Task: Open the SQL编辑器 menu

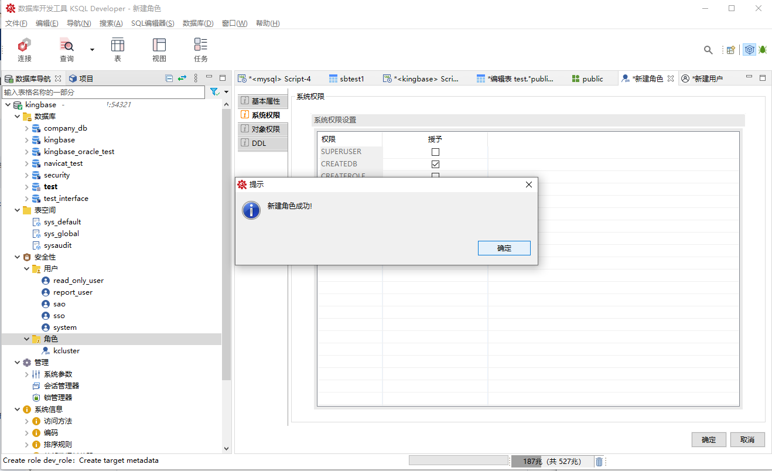Action: [152, 23]
